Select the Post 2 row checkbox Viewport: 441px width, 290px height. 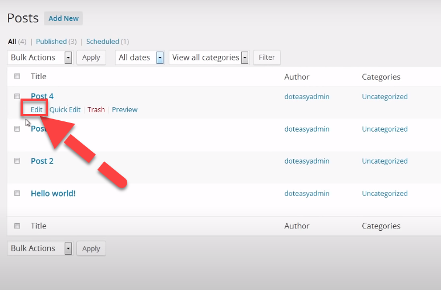coord(17,161)
